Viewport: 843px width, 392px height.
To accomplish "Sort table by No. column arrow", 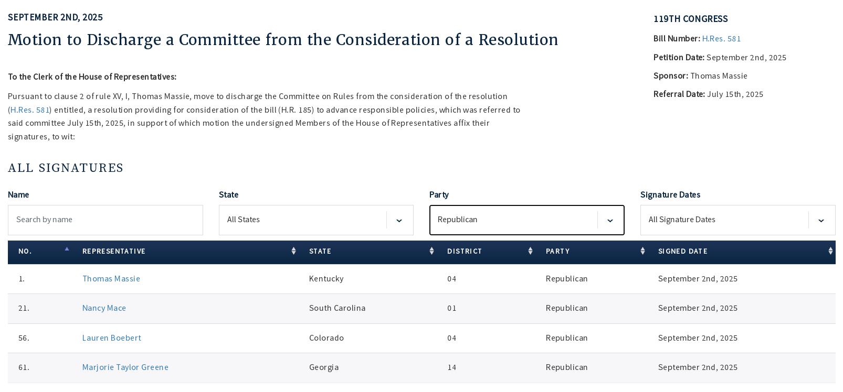I will 67,250.
